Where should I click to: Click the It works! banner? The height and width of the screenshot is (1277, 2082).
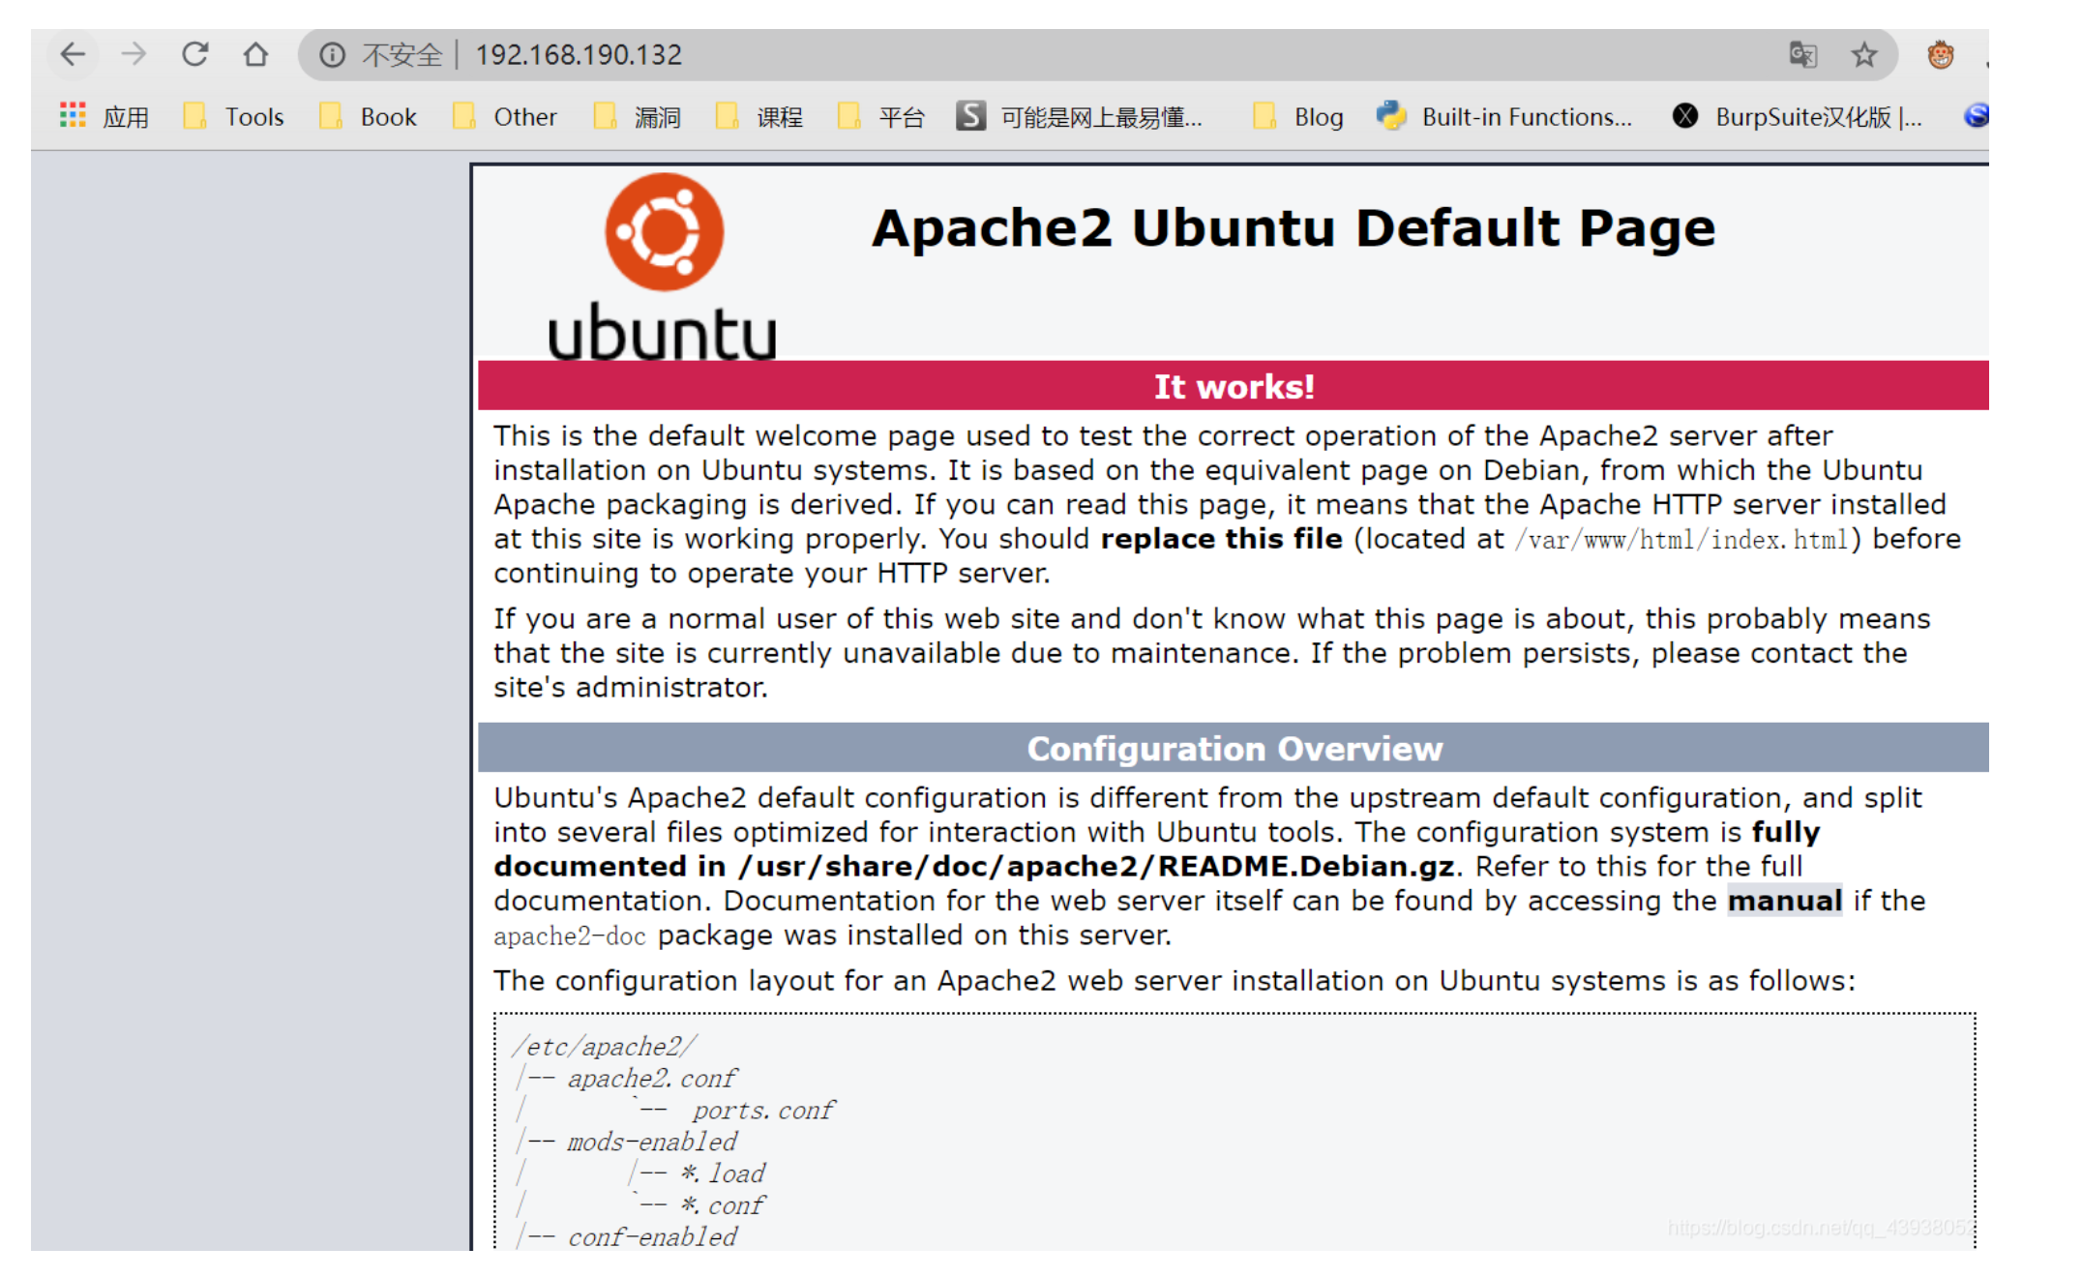point(1234,386)
